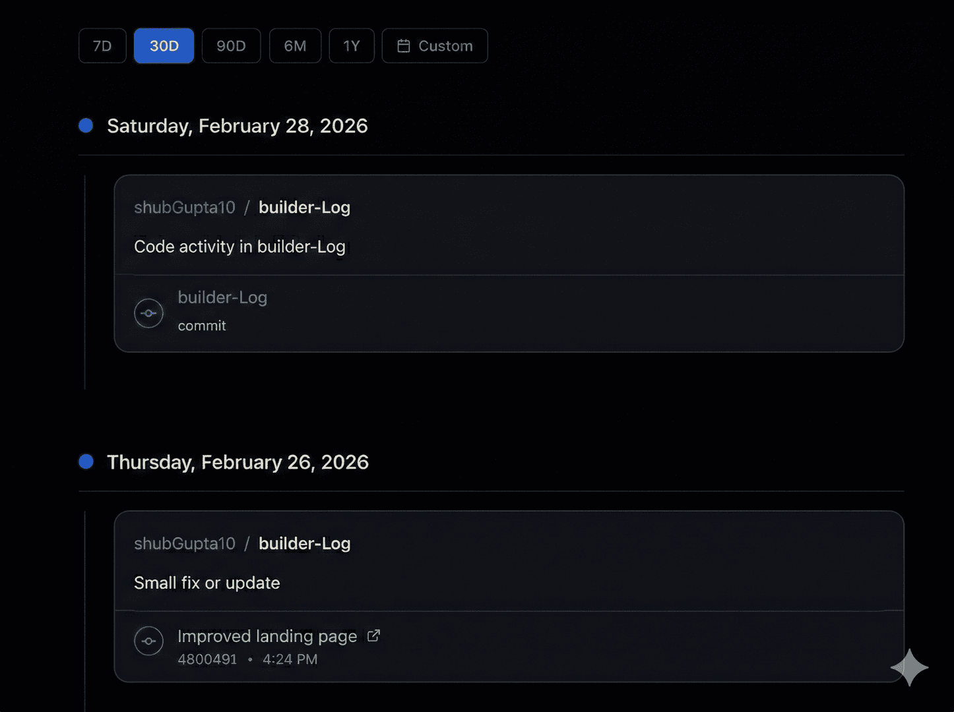The height and width of the screenshot is (712, 954).
Task: Click the commit icon on the builder-Log activity card
Action: point(148,312)
